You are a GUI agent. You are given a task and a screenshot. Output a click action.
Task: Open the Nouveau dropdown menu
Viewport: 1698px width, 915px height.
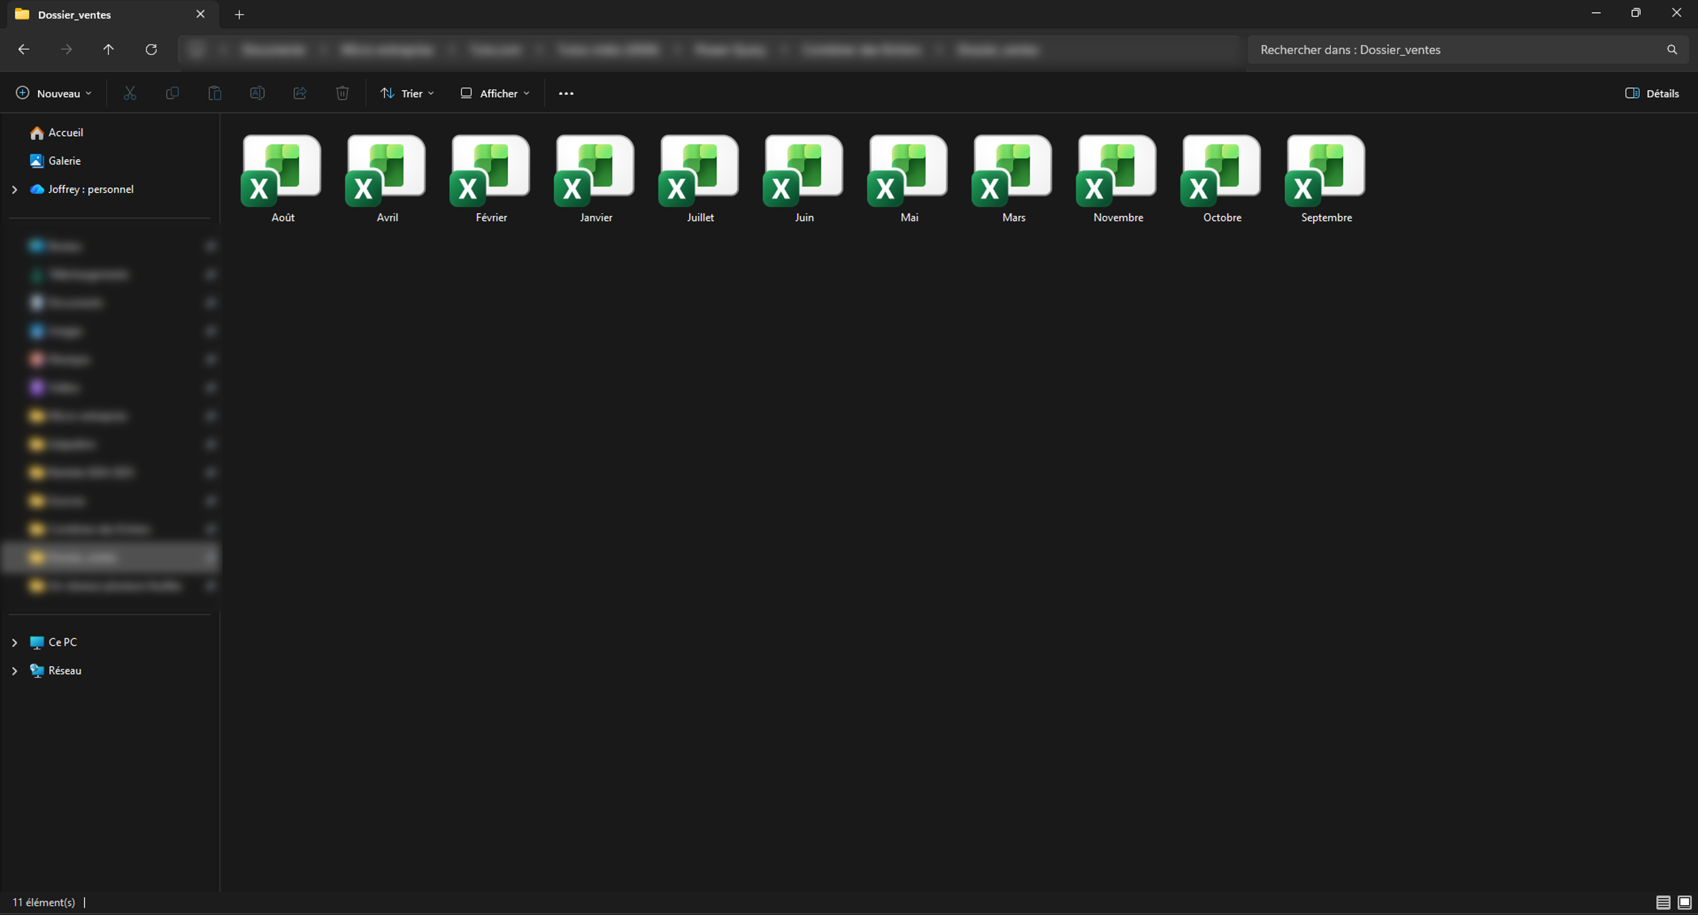pyautogui.click(x=54, y=93)
